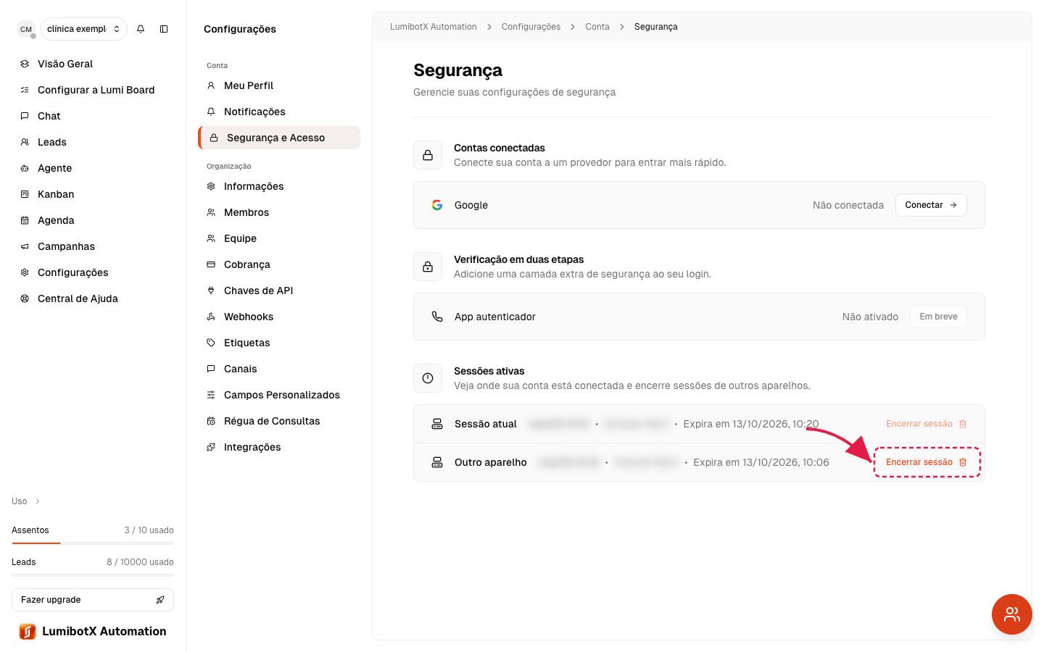The image size is (1044, 652).
Task: Click the LumibotX Automation breadcrumb link
Action: (x=434, y=27)
